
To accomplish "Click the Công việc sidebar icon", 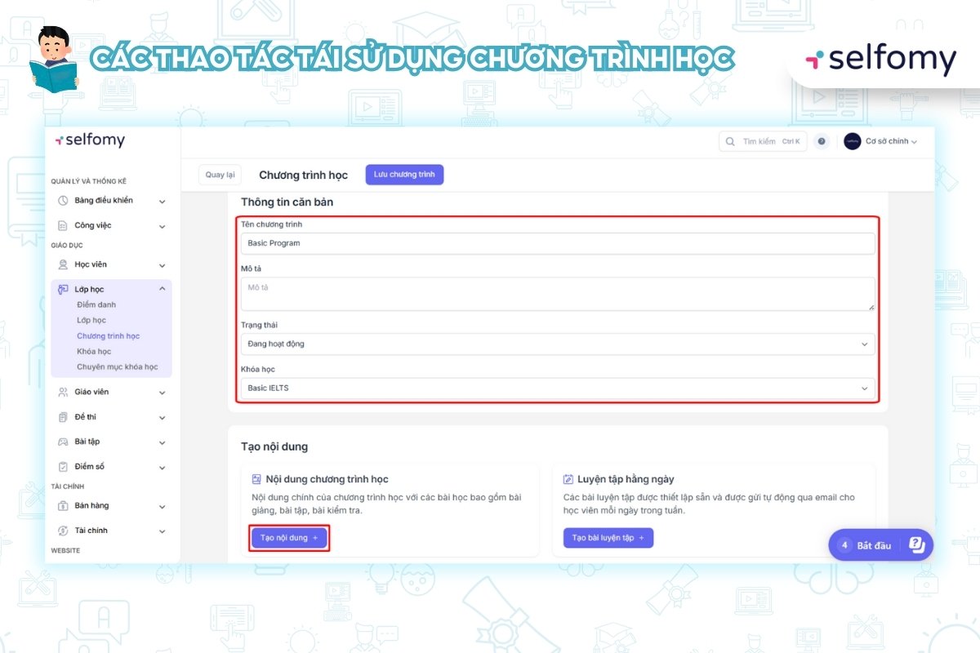I will 64,225.
